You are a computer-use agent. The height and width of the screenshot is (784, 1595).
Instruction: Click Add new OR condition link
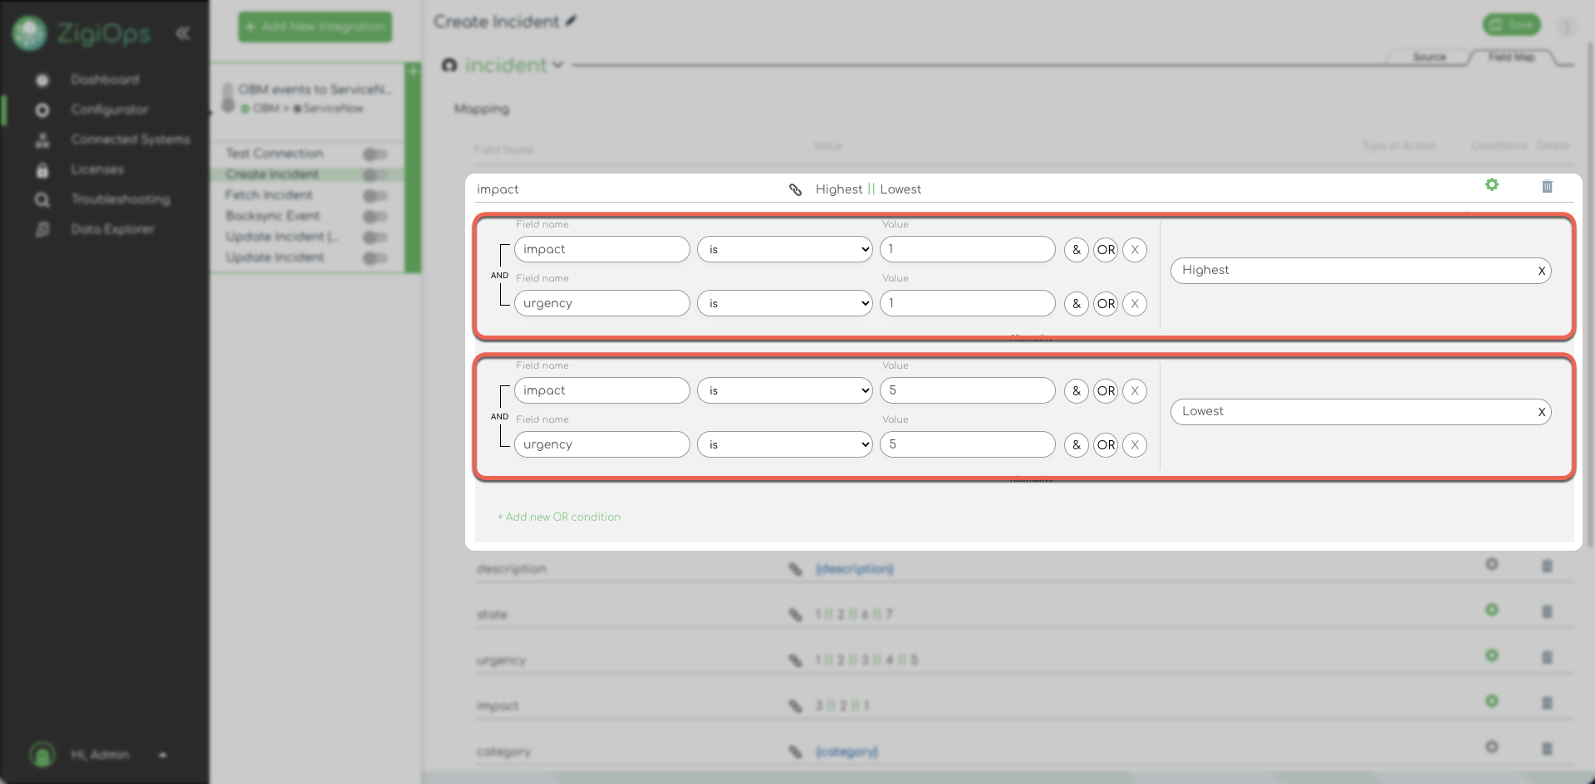point(558,517)
